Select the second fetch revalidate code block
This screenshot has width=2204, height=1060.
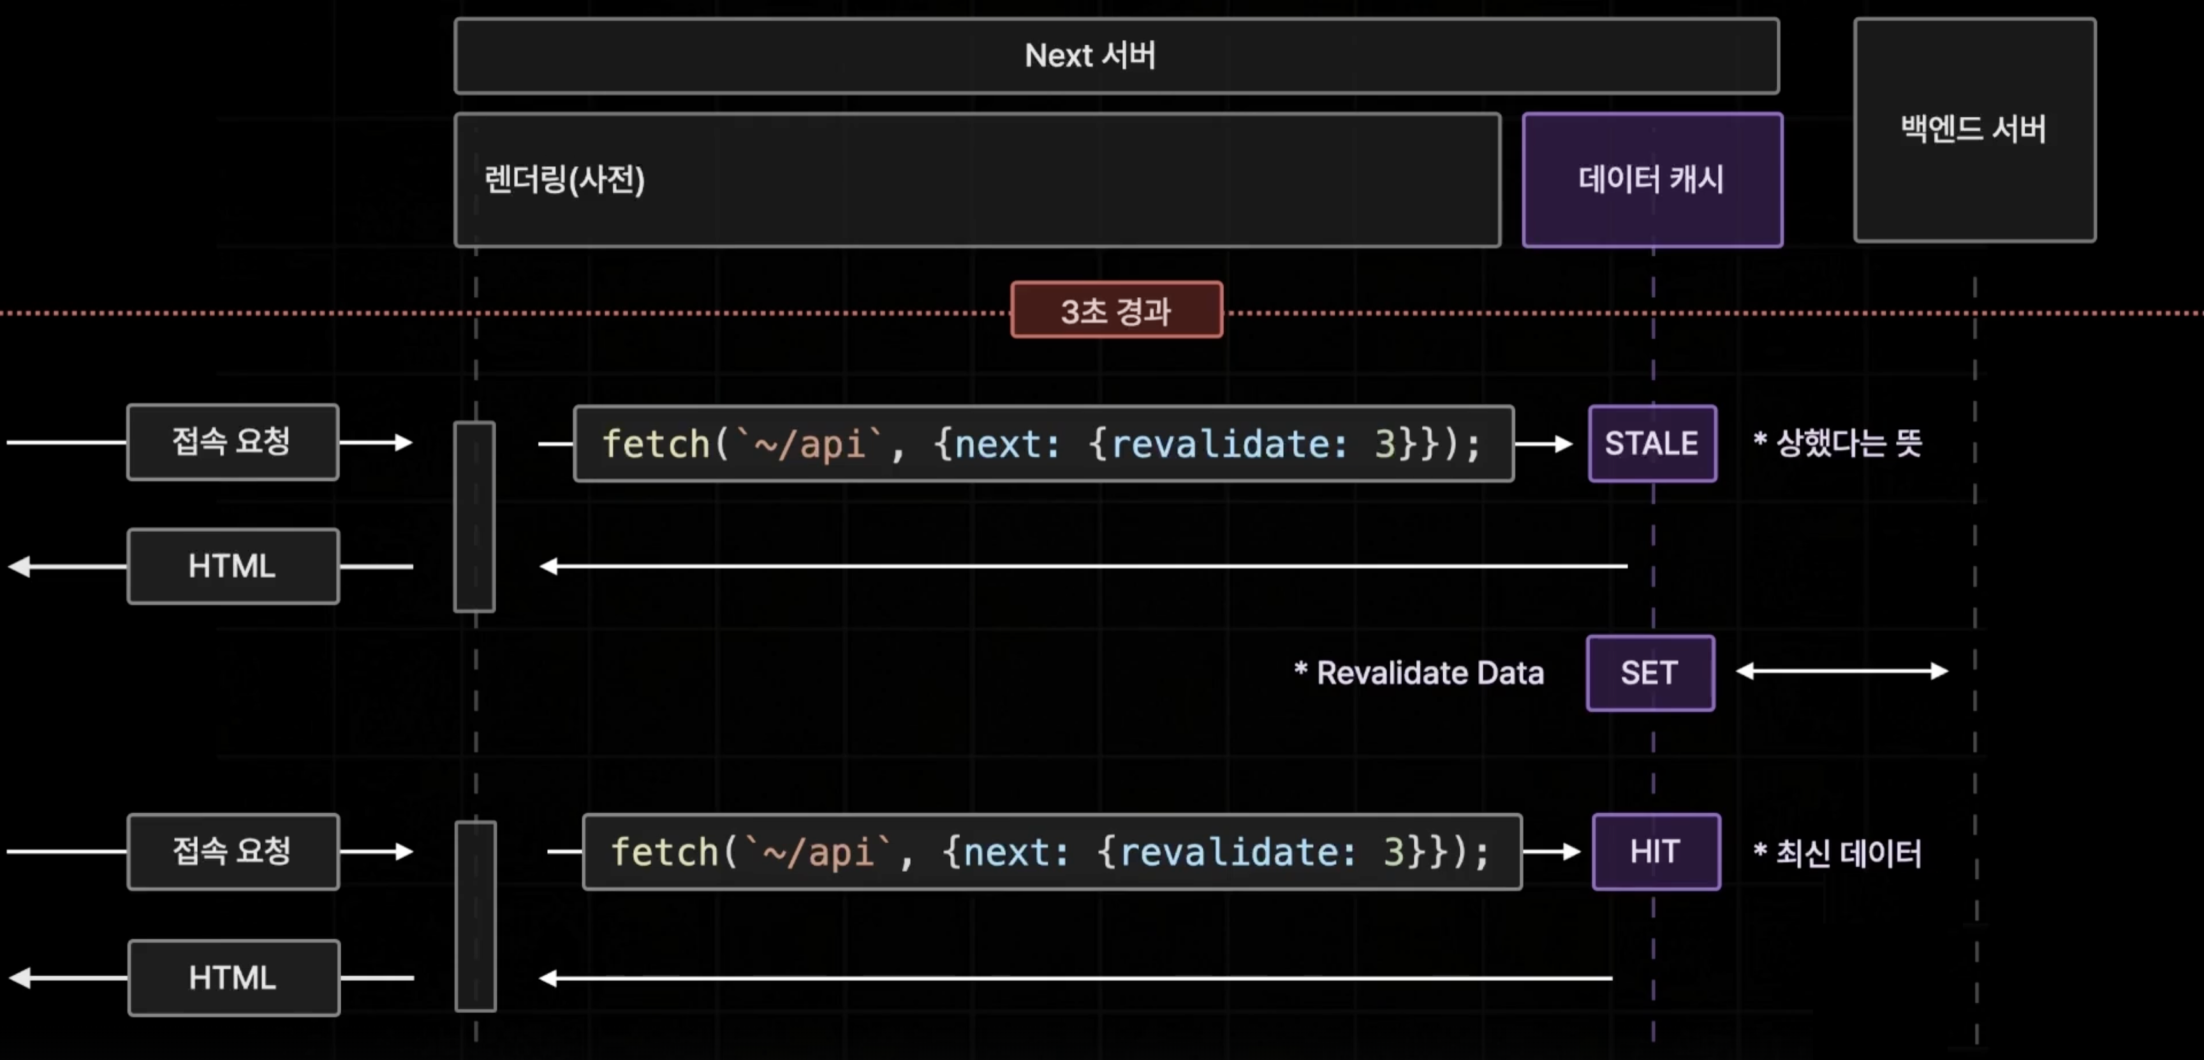(1052, 852)
